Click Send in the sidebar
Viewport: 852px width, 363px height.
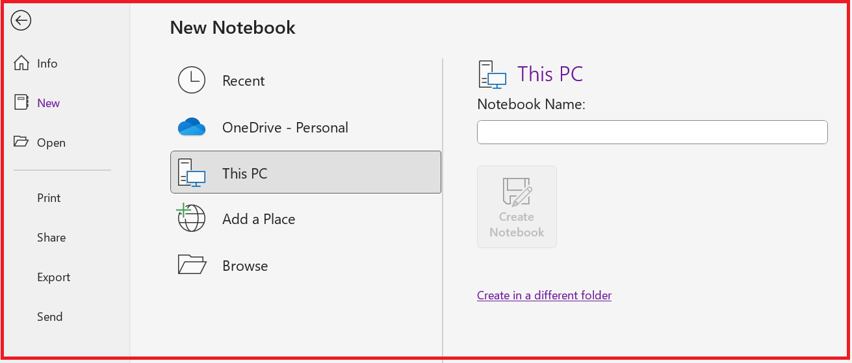(x=50, y=317)
